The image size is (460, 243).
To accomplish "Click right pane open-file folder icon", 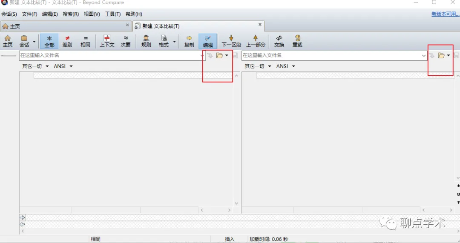I will pos(441,55).
